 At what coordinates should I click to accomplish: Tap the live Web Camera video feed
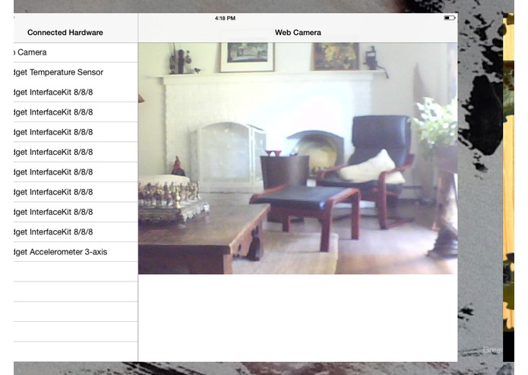pyautogui.click(x=298, y=158)
